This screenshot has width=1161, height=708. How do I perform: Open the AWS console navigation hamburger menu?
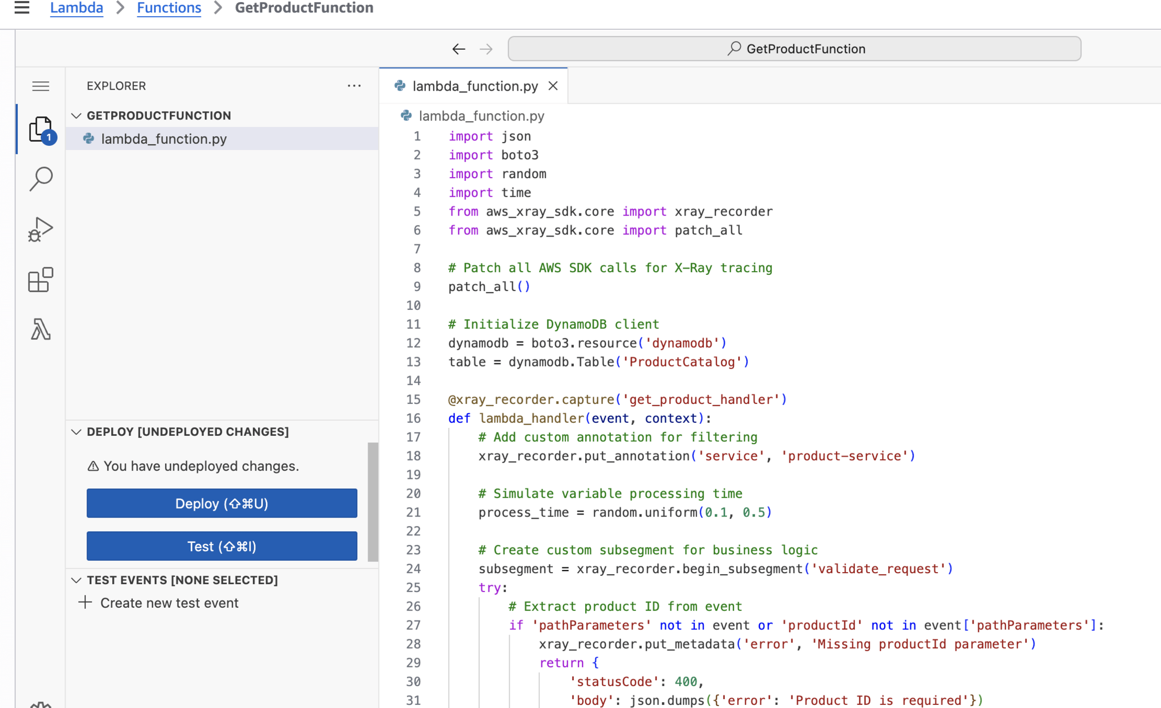(x=21, y=7)
